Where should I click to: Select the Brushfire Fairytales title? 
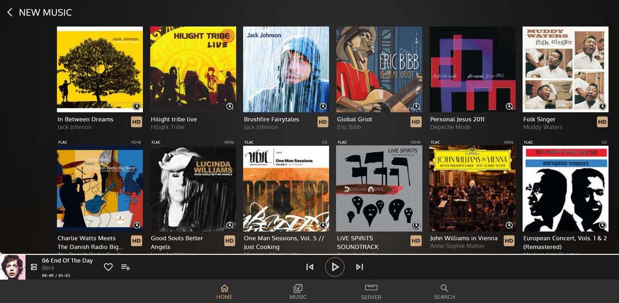coord(271,119)
